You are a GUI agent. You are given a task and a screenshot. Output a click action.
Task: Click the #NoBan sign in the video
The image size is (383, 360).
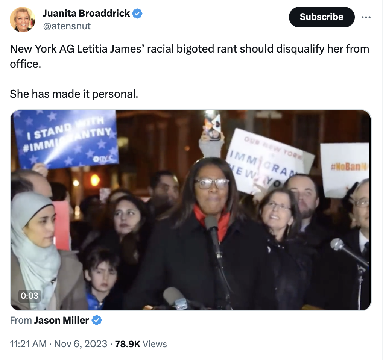point(345,169)
